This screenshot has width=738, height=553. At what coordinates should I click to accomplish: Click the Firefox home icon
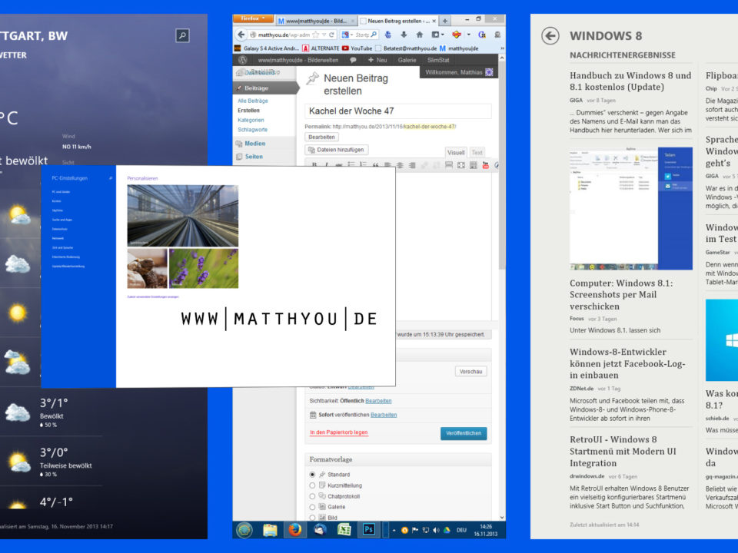point(419,35)
